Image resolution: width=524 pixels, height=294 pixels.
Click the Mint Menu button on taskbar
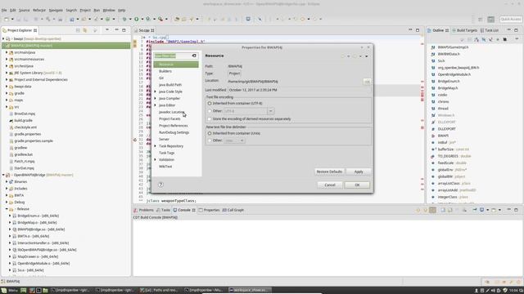click(9, 291)
